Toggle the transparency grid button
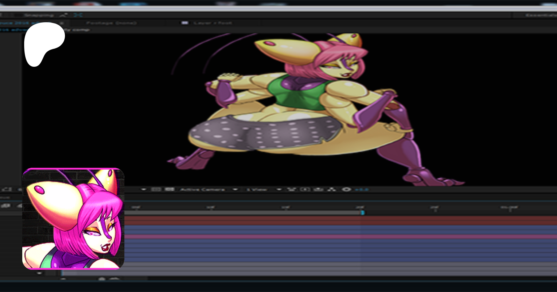 coord(169,189)
